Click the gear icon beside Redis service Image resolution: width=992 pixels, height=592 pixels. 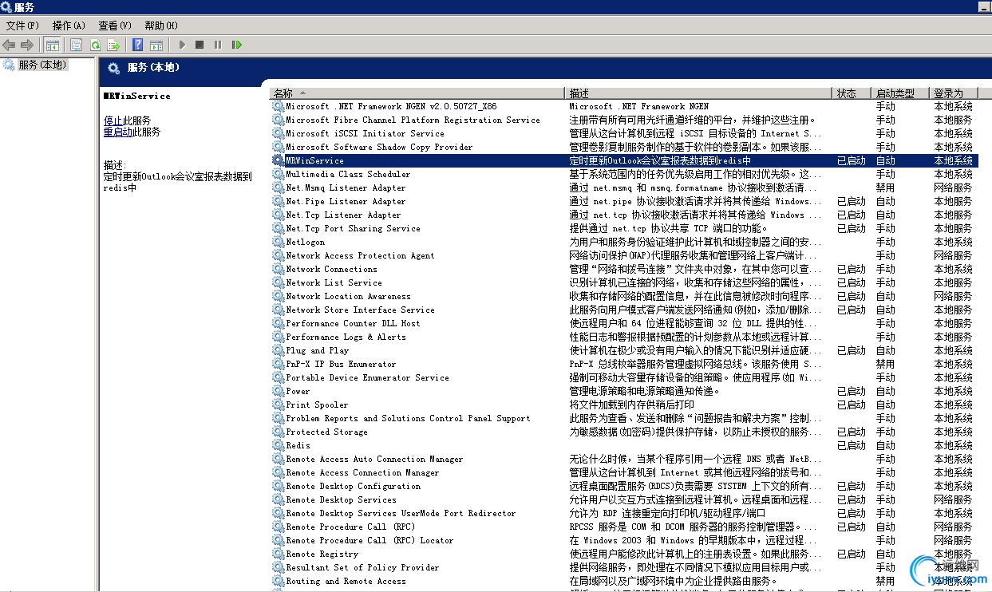(278, 445)
